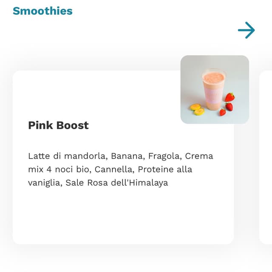Click 'Proteine alla vaniglia' ingredient text
Viewport: 272px width, 272px height.
coord(110,176)
